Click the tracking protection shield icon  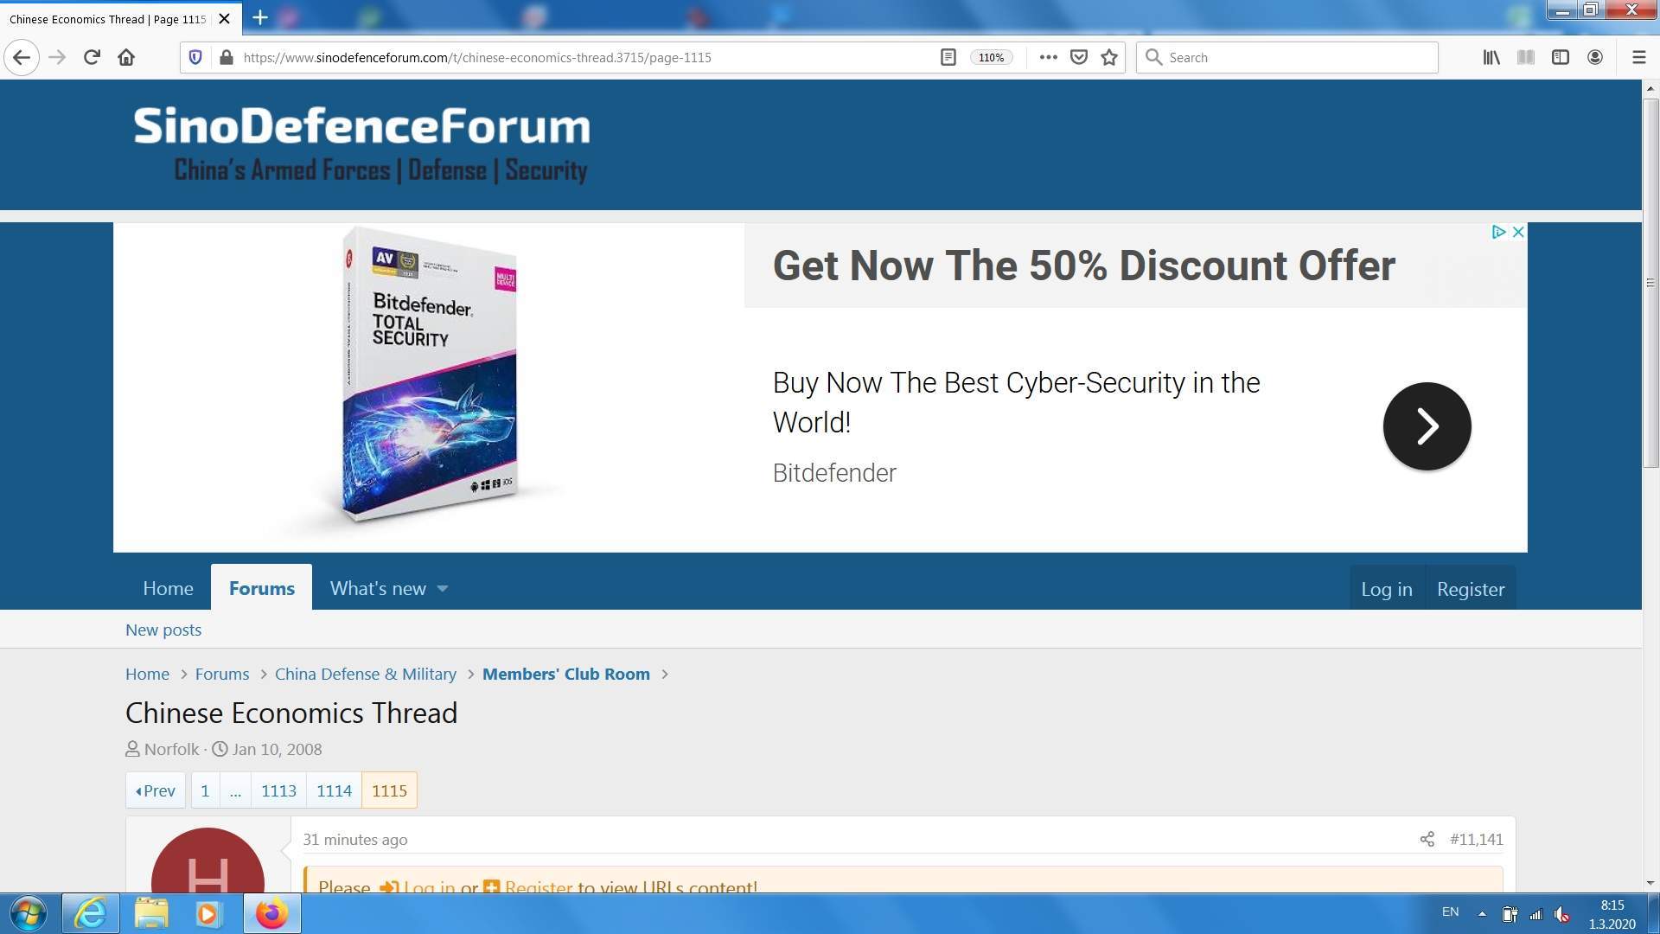(x=195, y=57)
